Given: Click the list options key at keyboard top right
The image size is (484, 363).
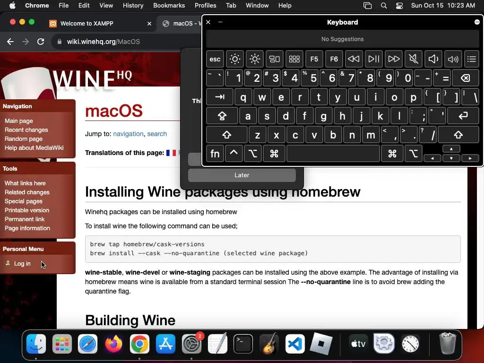Looking at the screenshot, I should coord(471,59).
